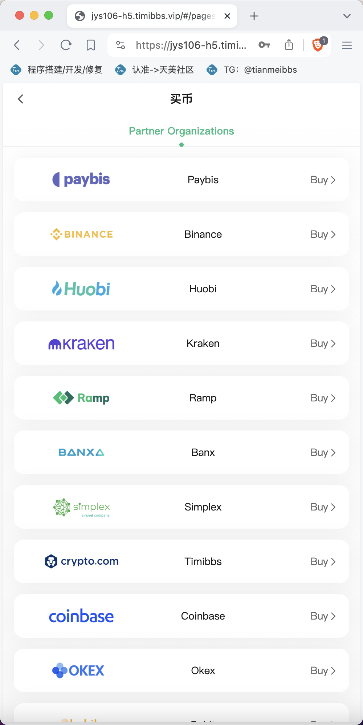The image size is (363, 725).
Task: Bookmark this page using the bookmark icon
Action: pos(91,45)
